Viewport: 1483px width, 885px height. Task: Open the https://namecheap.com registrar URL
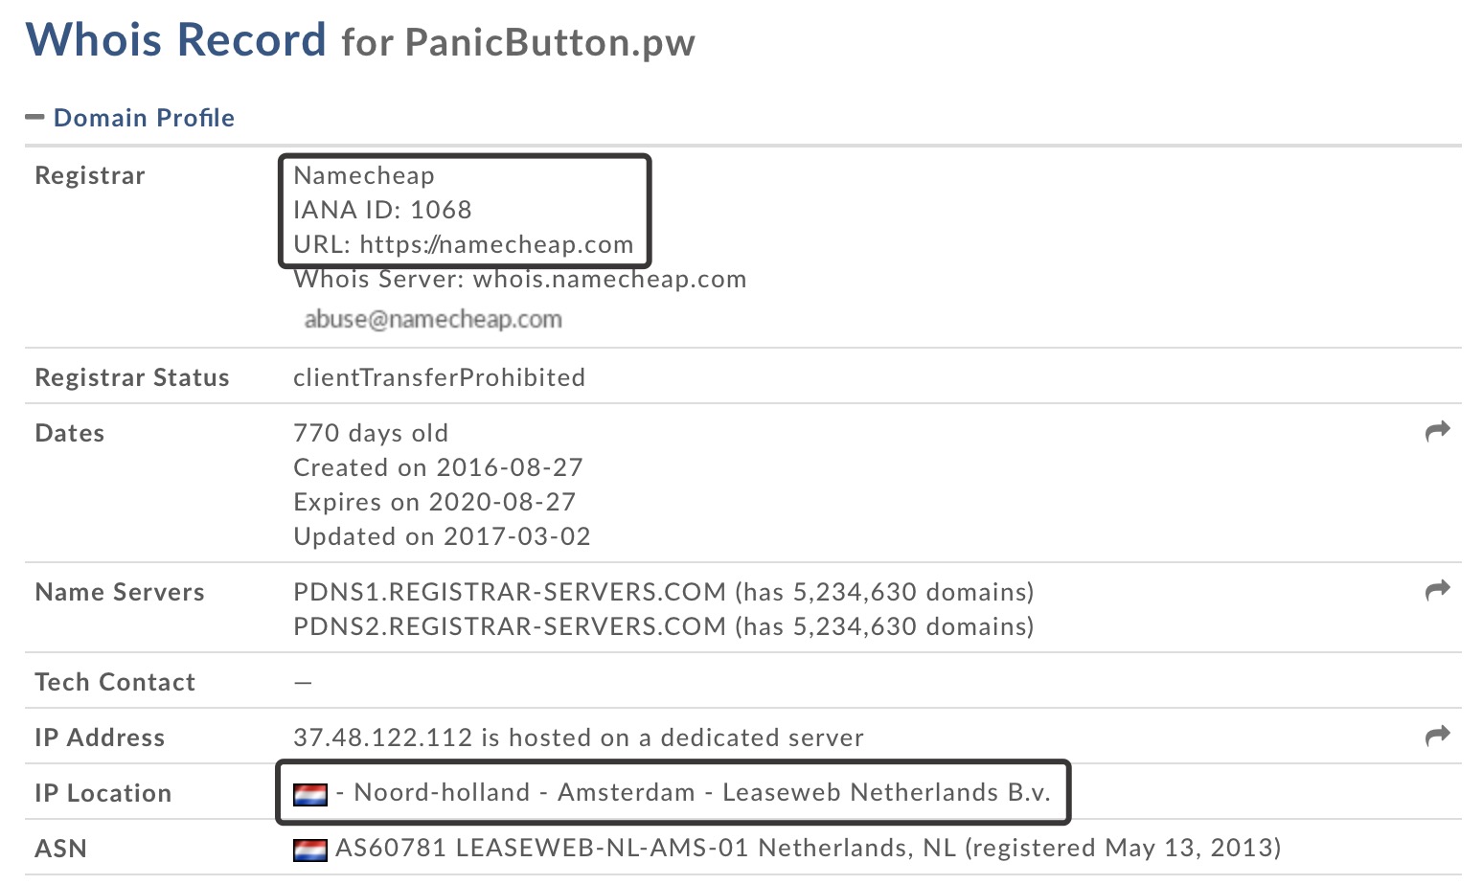tap(496, 244)
